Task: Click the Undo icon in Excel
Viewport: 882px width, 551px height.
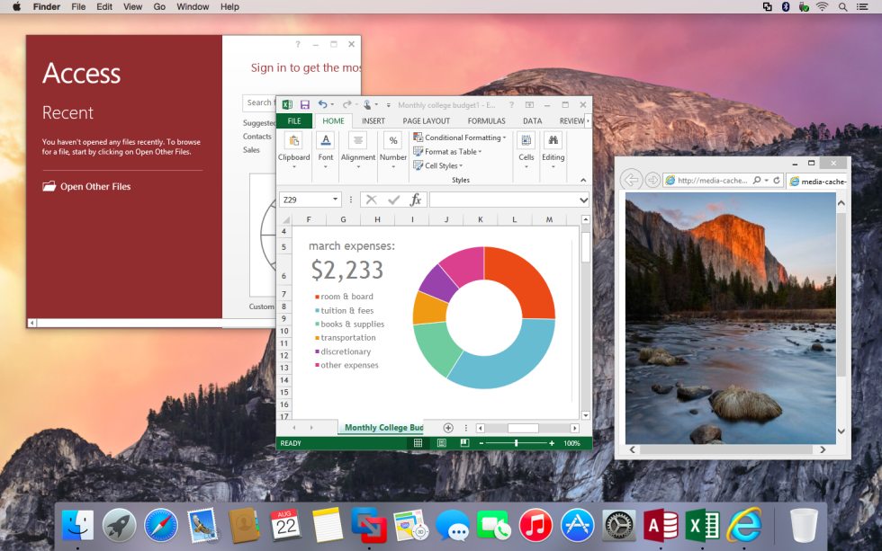Action: click(x=322, y=104)
